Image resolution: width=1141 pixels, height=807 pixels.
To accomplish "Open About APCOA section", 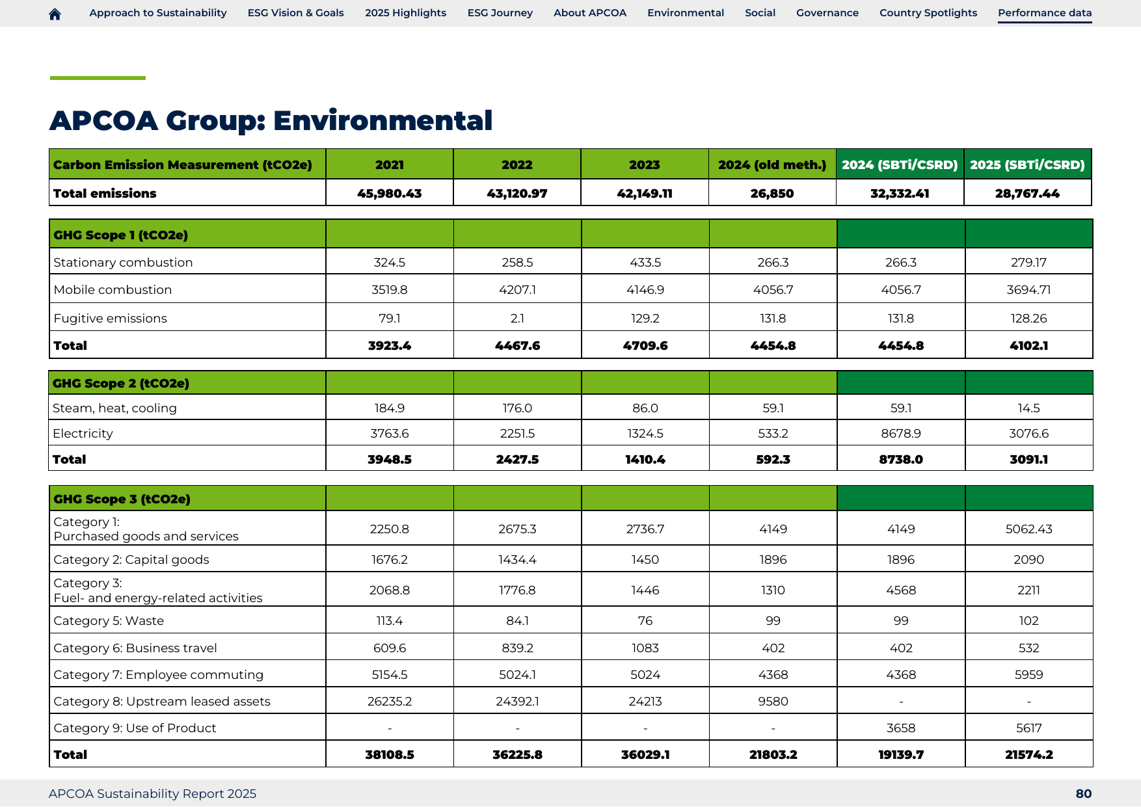I will tap(589, 13).
